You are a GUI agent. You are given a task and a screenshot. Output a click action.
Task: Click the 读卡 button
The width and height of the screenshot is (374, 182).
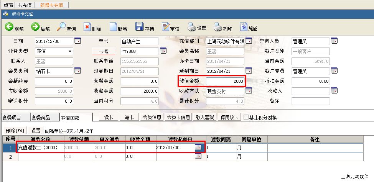tap(109, 117)
